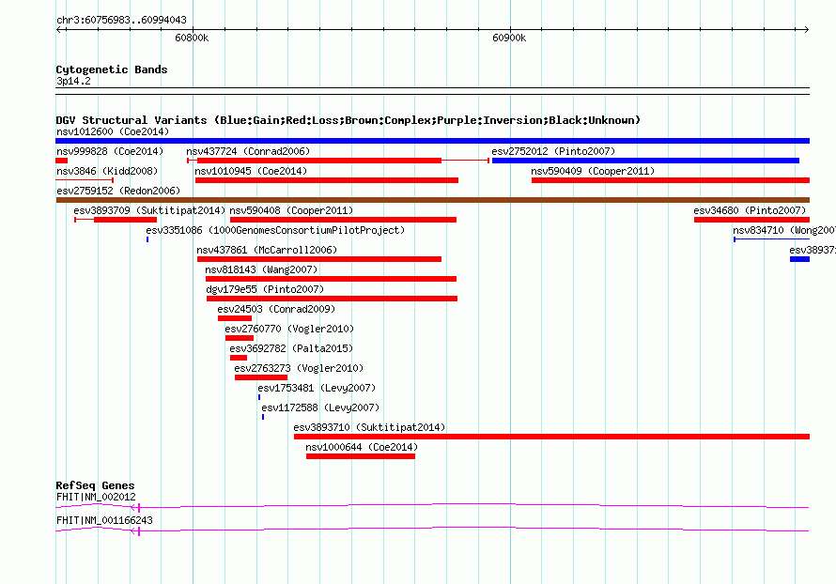
Task: Select the esv3893710 (Suktitipat2014) label
Action: [369, 427]
